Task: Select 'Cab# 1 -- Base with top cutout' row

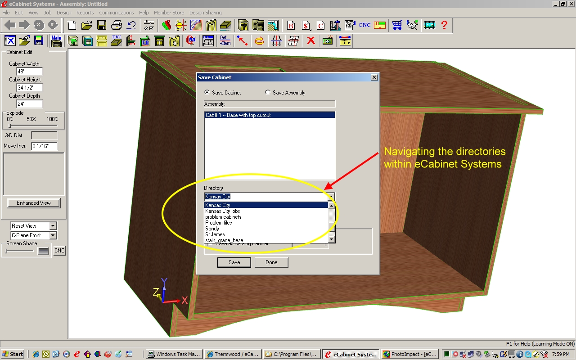Action: click(x=270, y=115)
